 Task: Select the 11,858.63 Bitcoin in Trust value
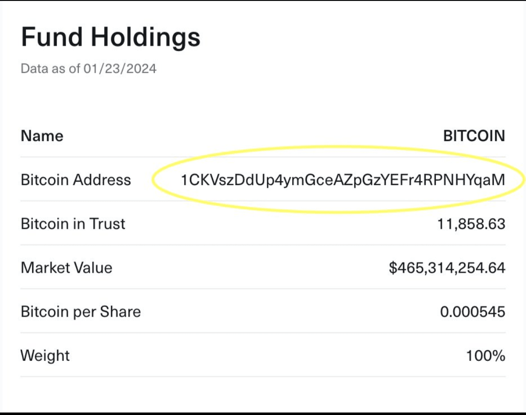click(471, 224)
